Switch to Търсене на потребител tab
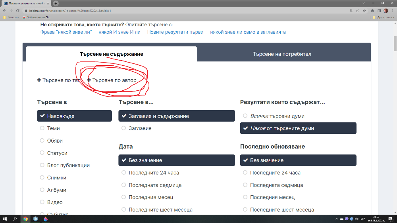 pos(282,54)
